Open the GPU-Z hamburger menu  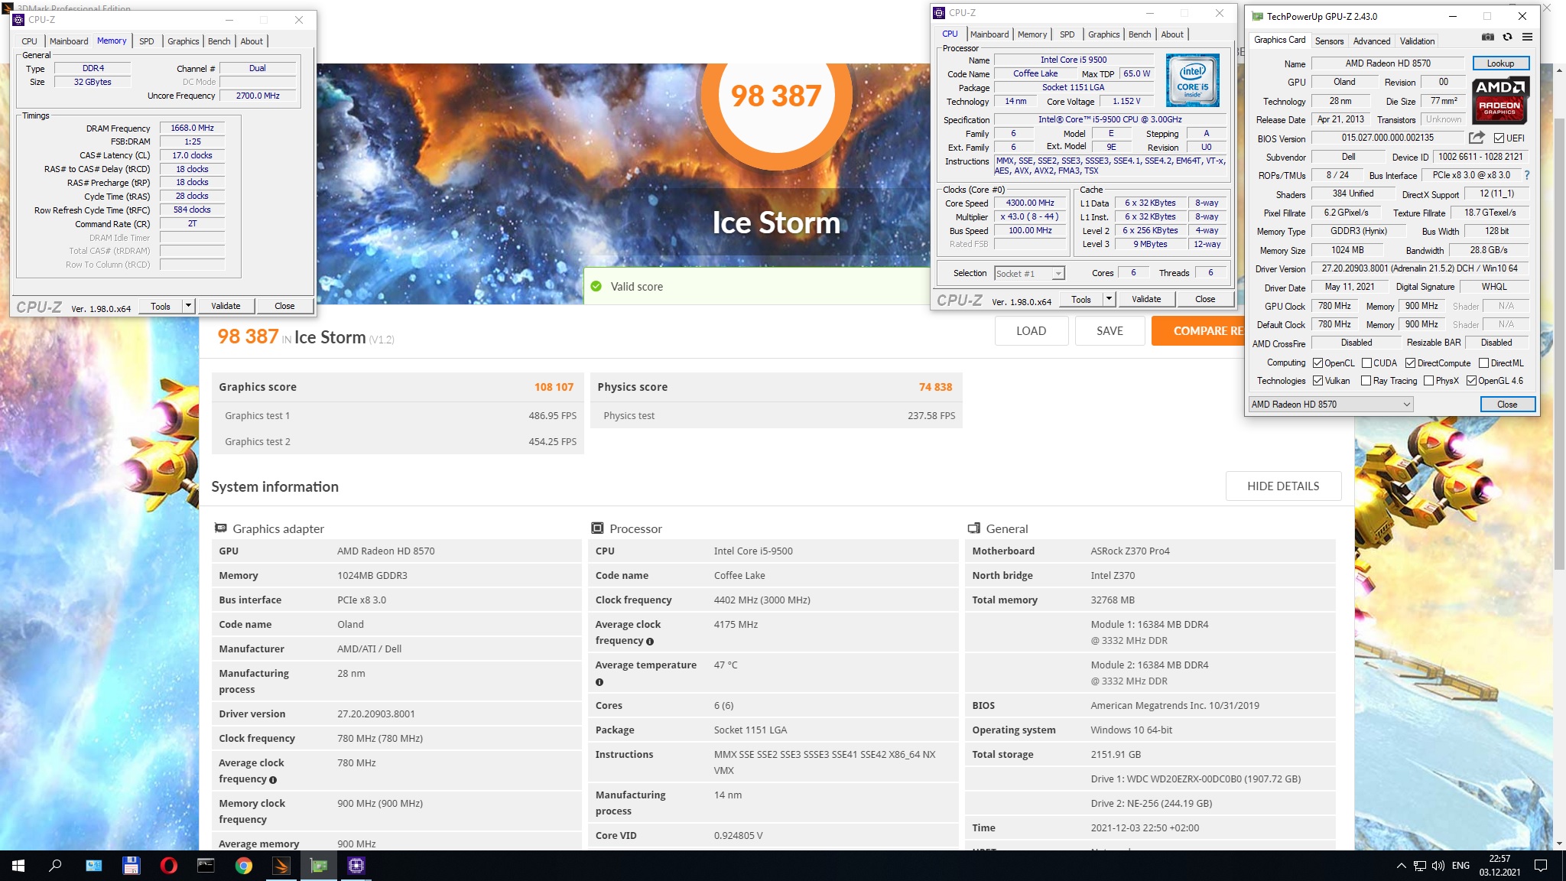pos(1527,37)
